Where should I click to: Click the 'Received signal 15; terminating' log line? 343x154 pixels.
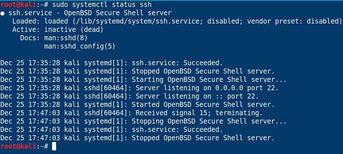click(131, 113)
